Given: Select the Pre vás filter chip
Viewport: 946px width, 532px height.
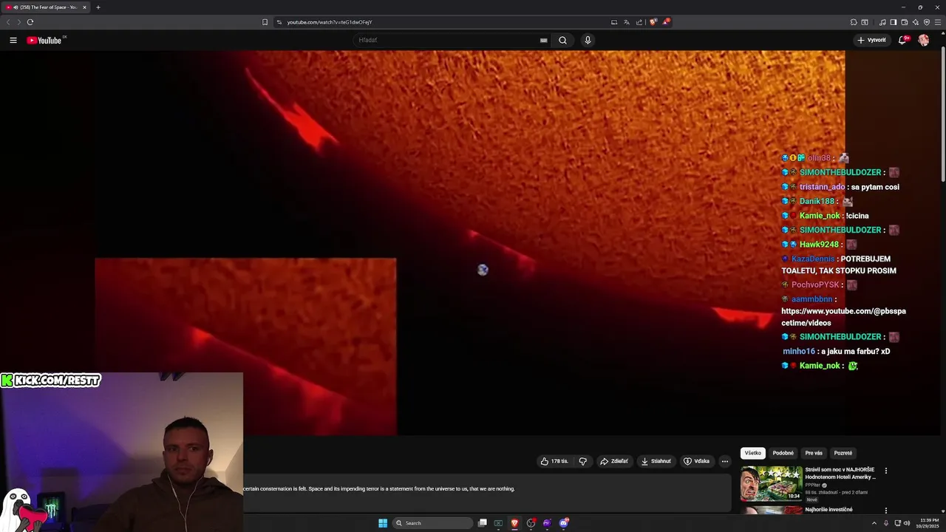Looking at the screenshot, I should 814,453.
